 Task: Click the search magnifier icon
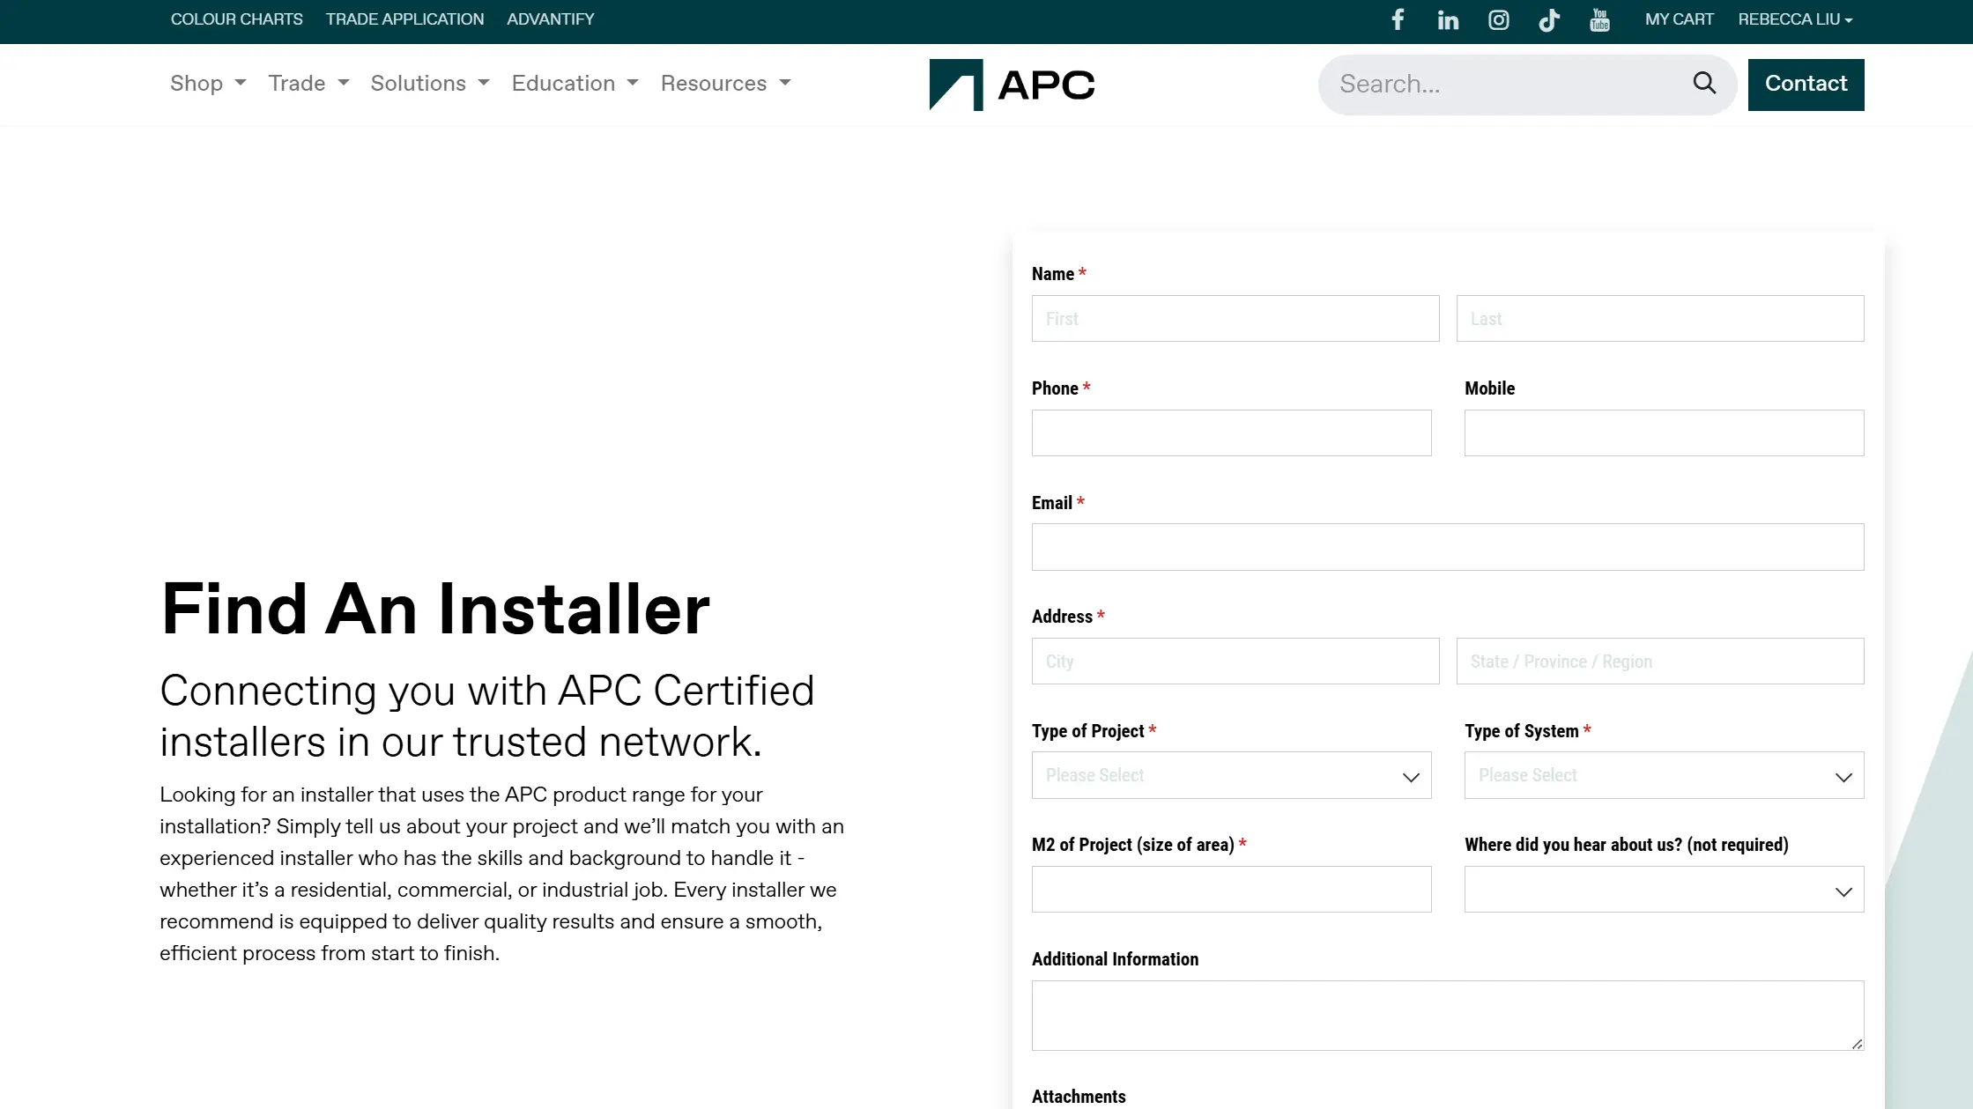[x=1704, y=83]
